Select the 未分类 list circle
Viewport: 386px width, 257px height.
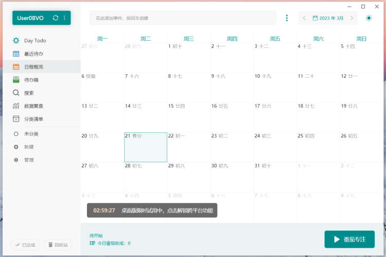click(16, 134)
